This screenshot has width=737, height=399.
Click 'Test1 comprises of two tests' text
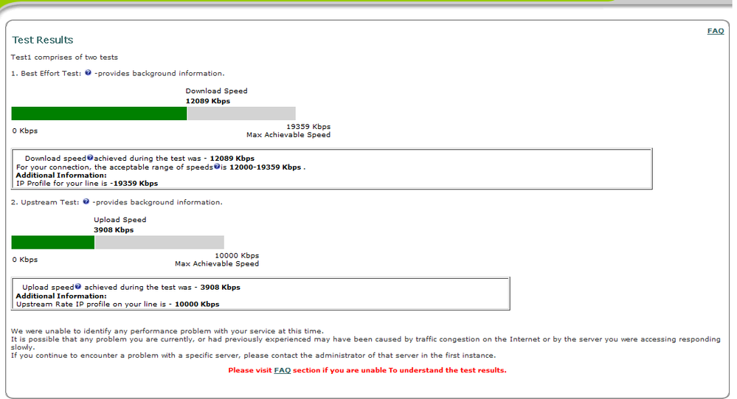pyautogui.click(x=64, y=57)
